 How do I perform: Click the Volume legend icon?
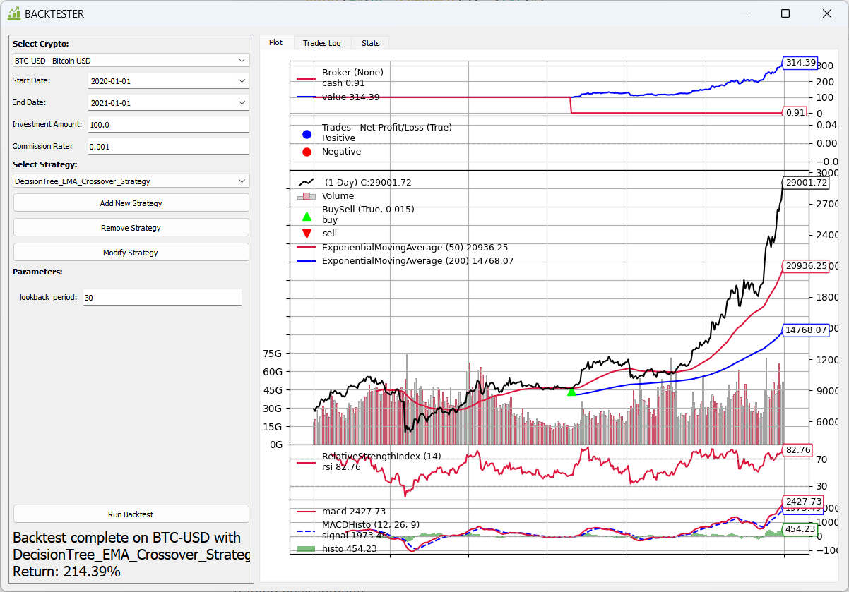point(307,195)
